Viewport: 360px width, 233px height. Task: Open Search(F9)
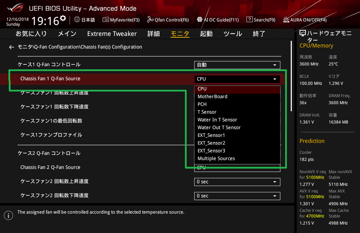[261, 20]
